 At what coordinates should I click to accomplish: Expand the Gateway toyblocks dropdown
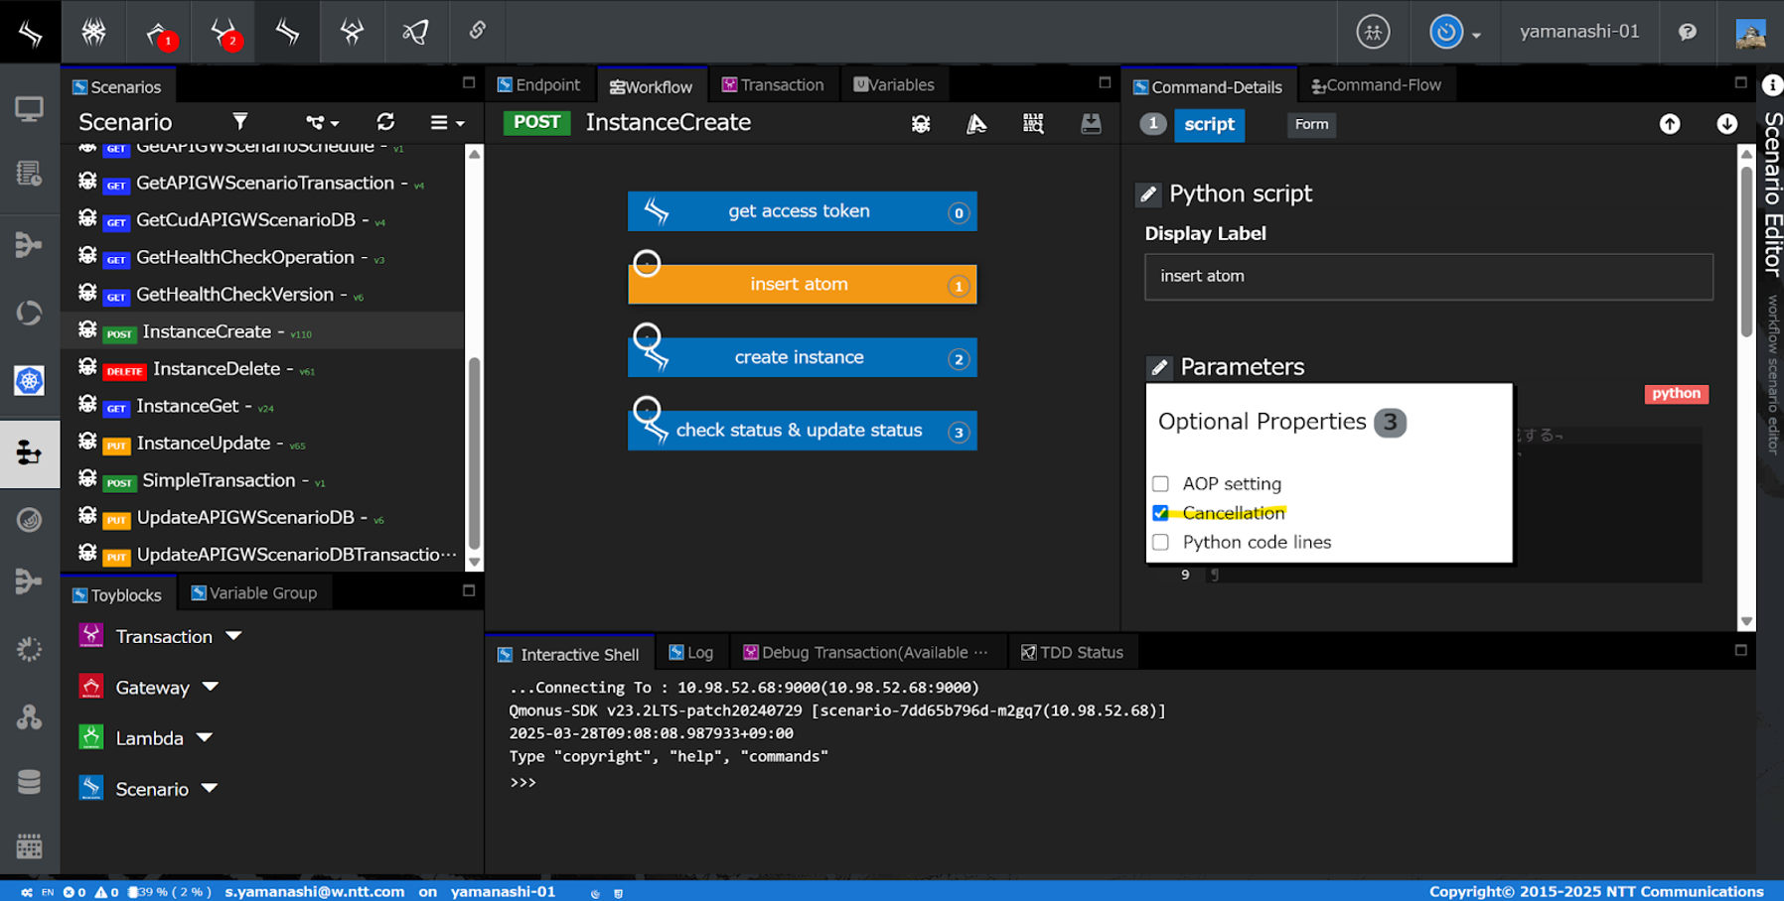pos(211,687)
